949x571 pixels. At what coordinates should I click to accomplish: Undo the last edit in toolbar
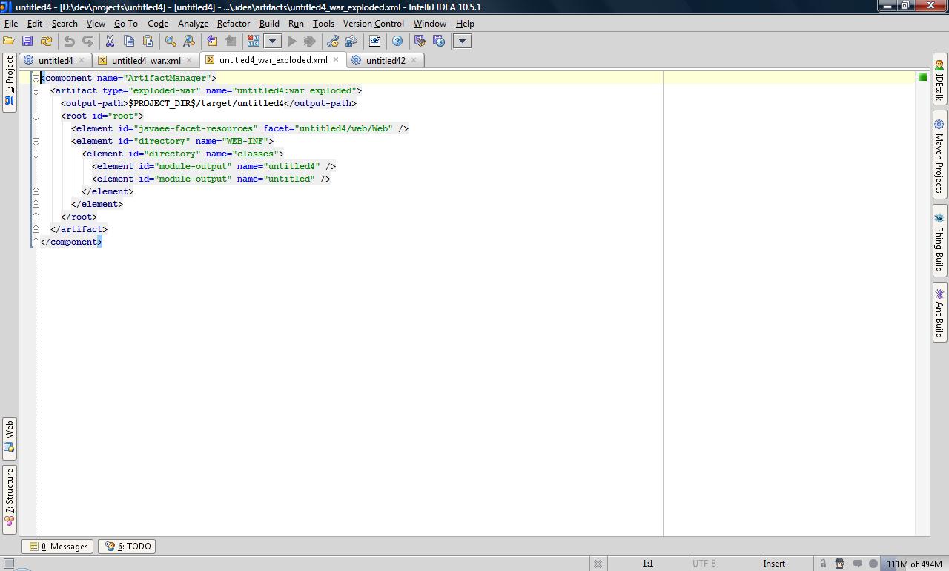[x=69, y=42]
